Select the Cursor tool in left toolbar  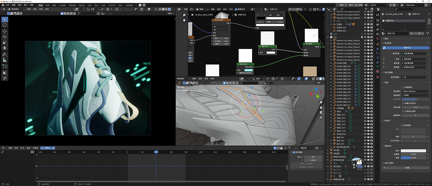[5, 25]
